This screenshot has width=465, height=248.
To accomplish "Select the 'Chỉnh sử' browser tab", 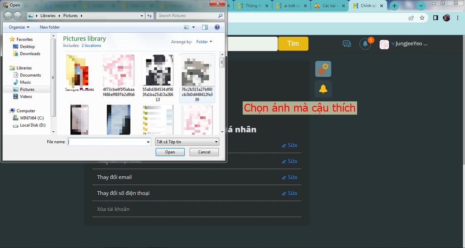I will (x=367, y=5).
